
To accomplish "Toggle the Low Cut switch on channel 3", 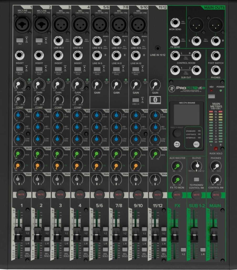I will 58,69.
